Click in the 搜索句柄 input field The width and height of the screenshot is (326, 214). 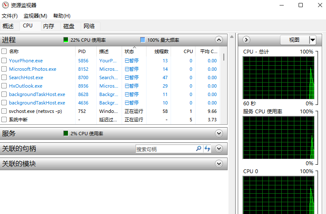pyautogui.click(x=165, y=149)
